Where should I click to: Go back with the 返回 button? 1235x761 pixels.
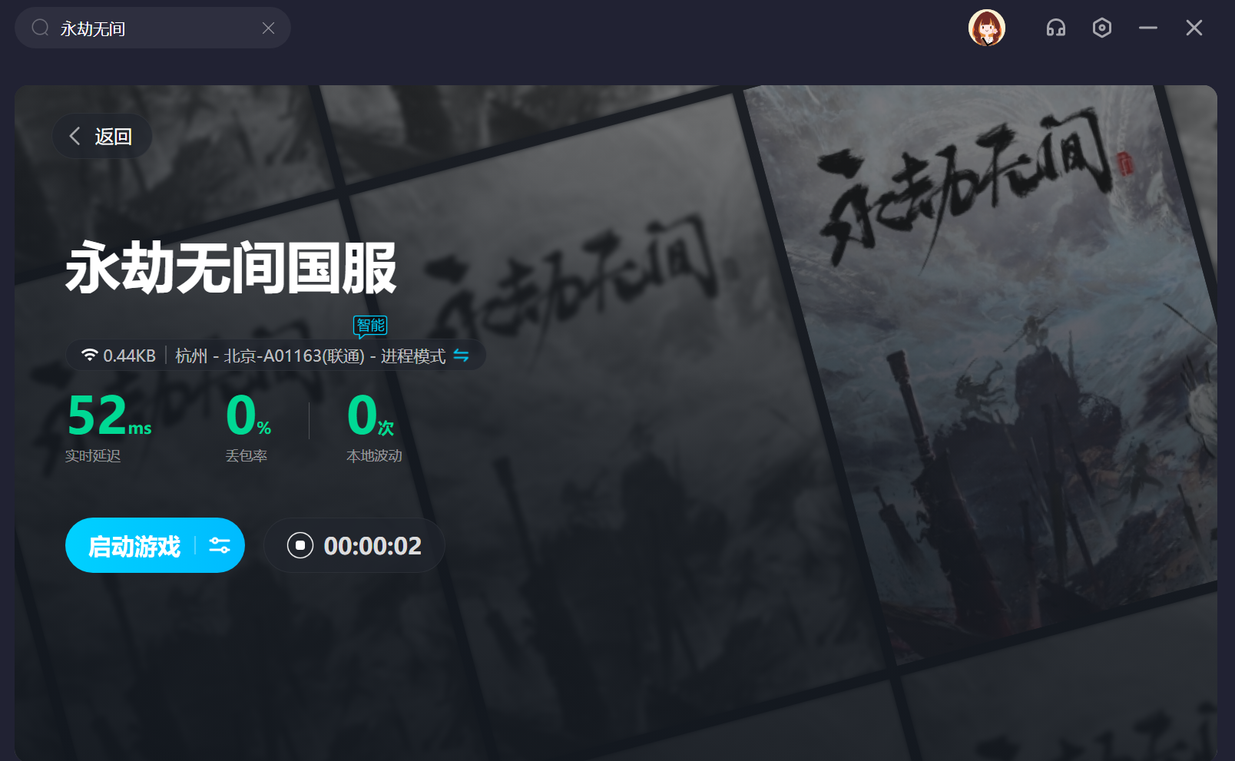pyautogui.click(x=102, y=137)
